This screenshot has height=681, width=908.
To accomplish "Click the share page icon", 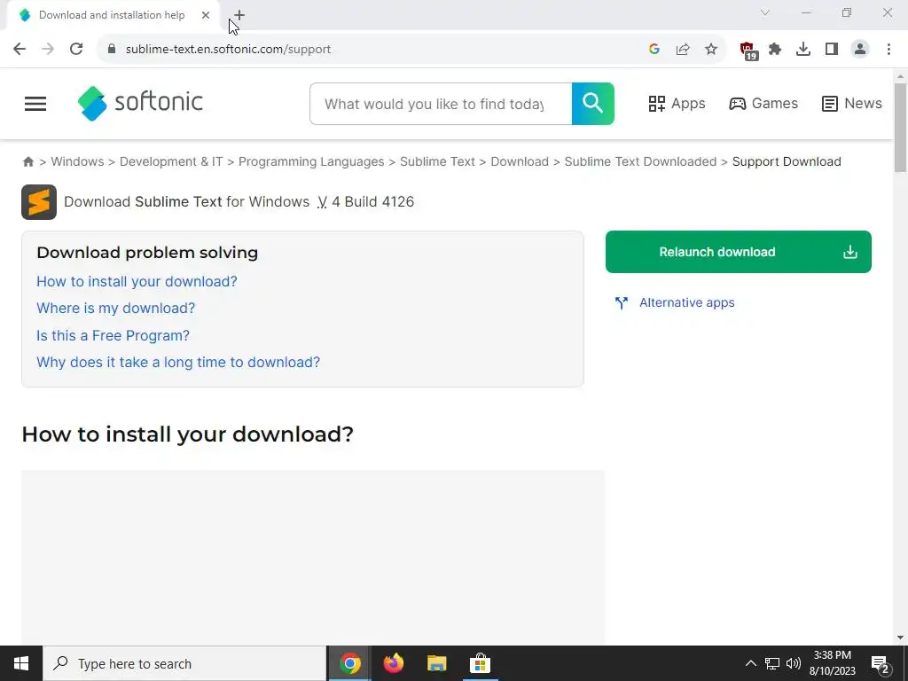I will pos(683,50).
